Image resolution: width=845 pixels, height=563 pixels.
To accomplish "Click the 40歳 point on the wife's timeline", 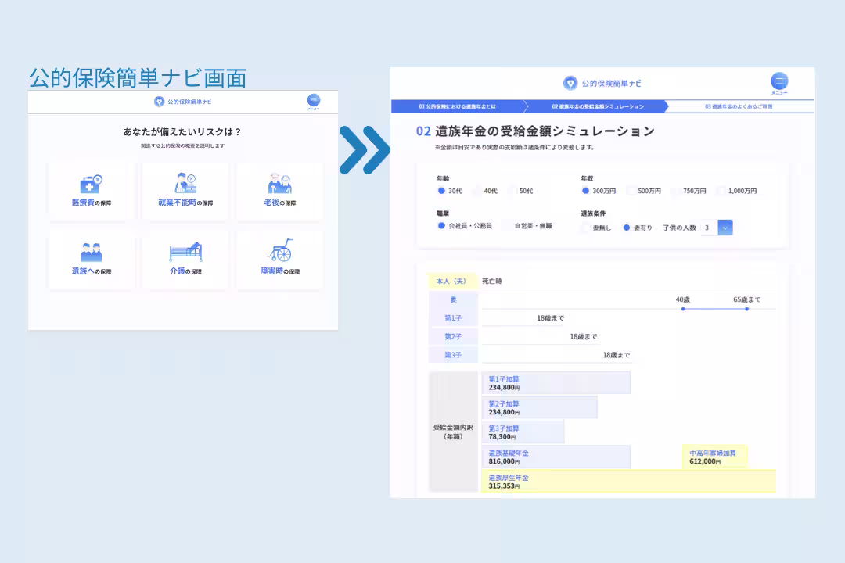I will (683, 309).
